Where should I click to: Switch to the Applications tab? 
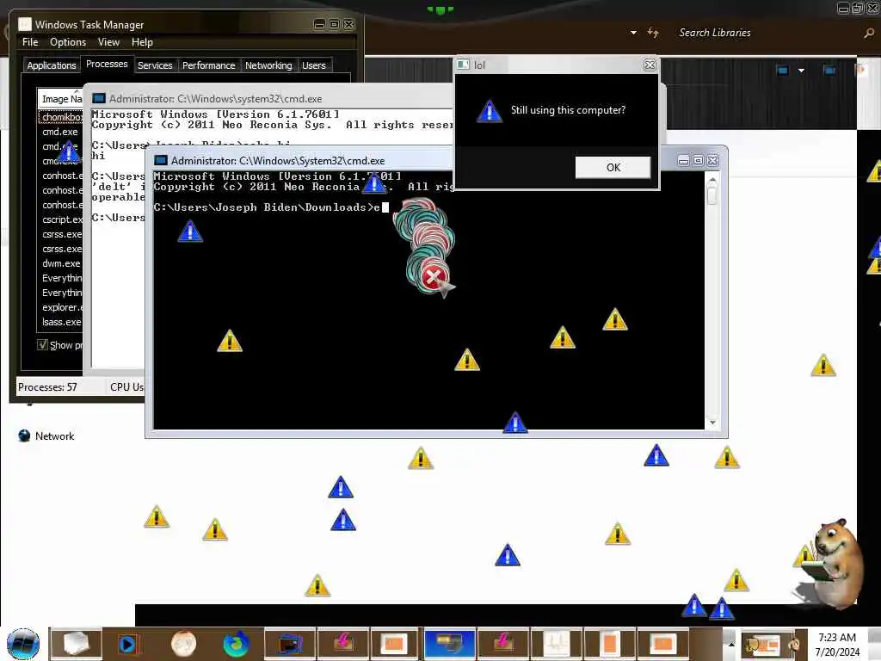(x=51, y=65)
